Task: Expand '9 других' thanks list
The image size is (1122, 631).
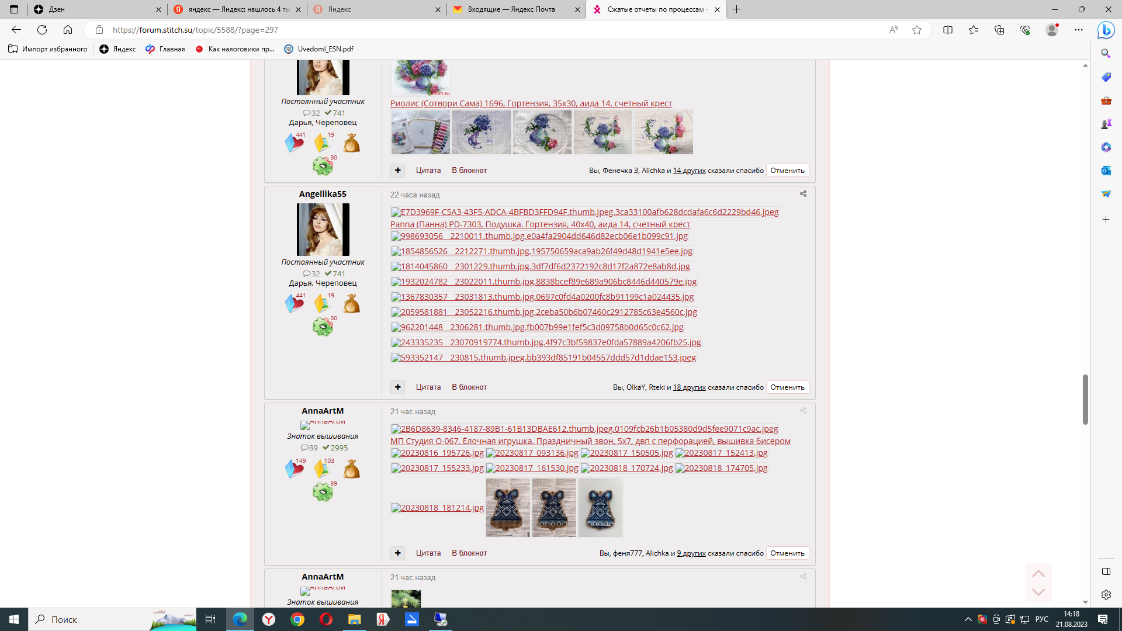Action: [x=691, y=553]
